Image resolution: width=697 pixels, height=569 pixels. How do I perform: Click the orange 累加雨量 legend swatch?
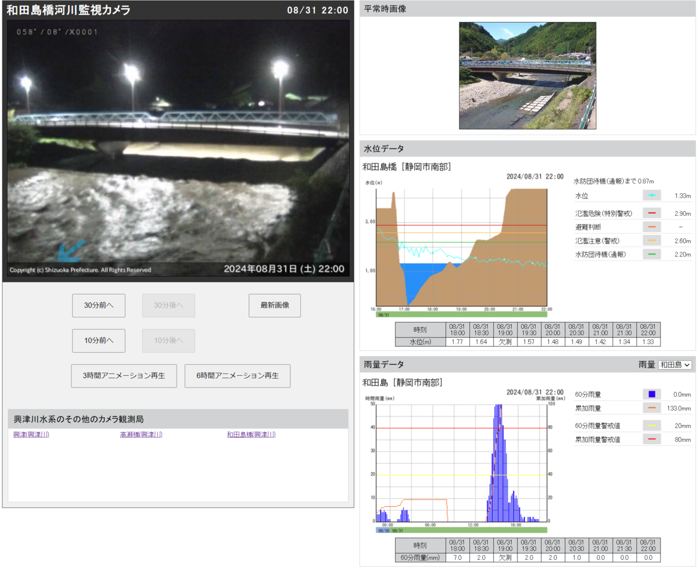[652, 408]
